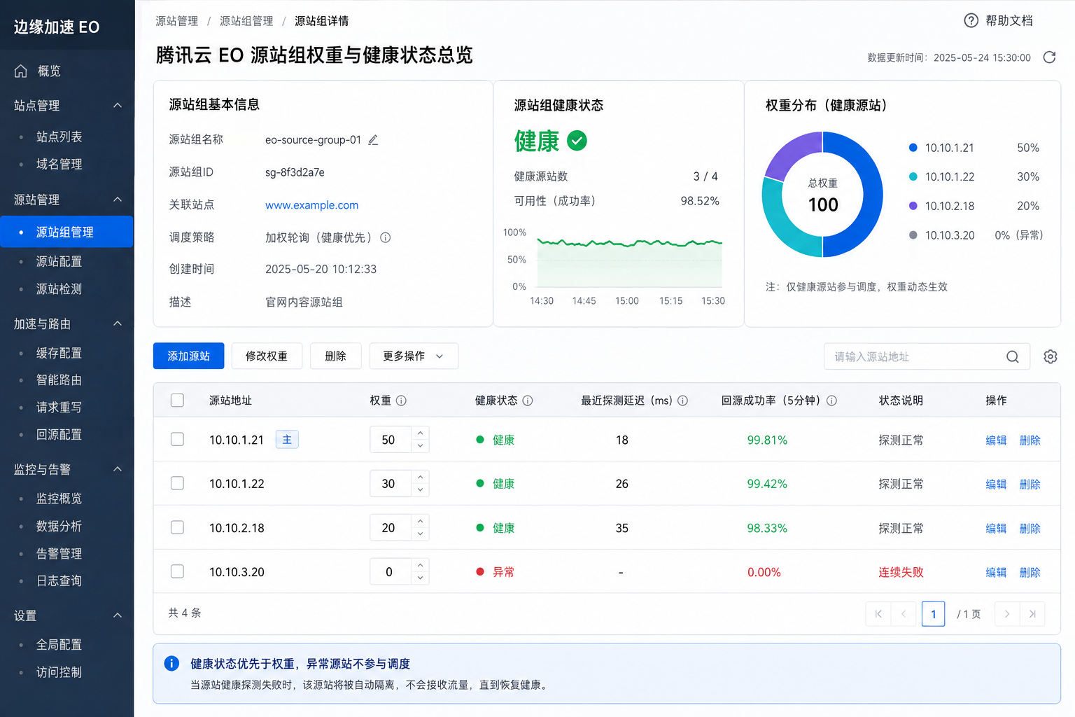1075x717 pixels.
Task: Open 源站检测 in the sidebar
Action: pyautogui.click(x=59, y=288)
